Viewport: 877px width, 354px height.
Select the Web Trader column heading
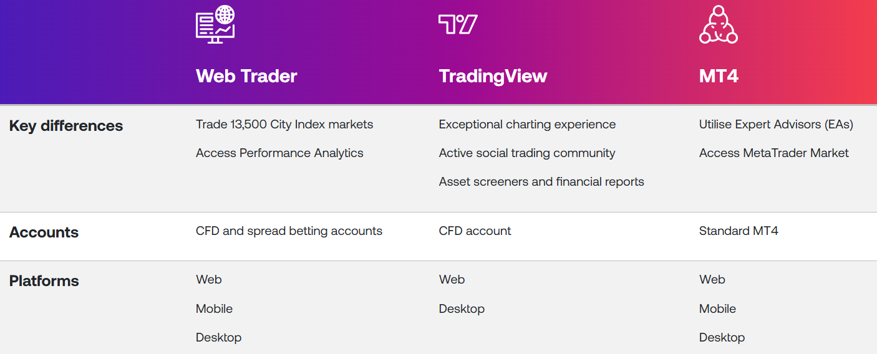click(246, 76)
